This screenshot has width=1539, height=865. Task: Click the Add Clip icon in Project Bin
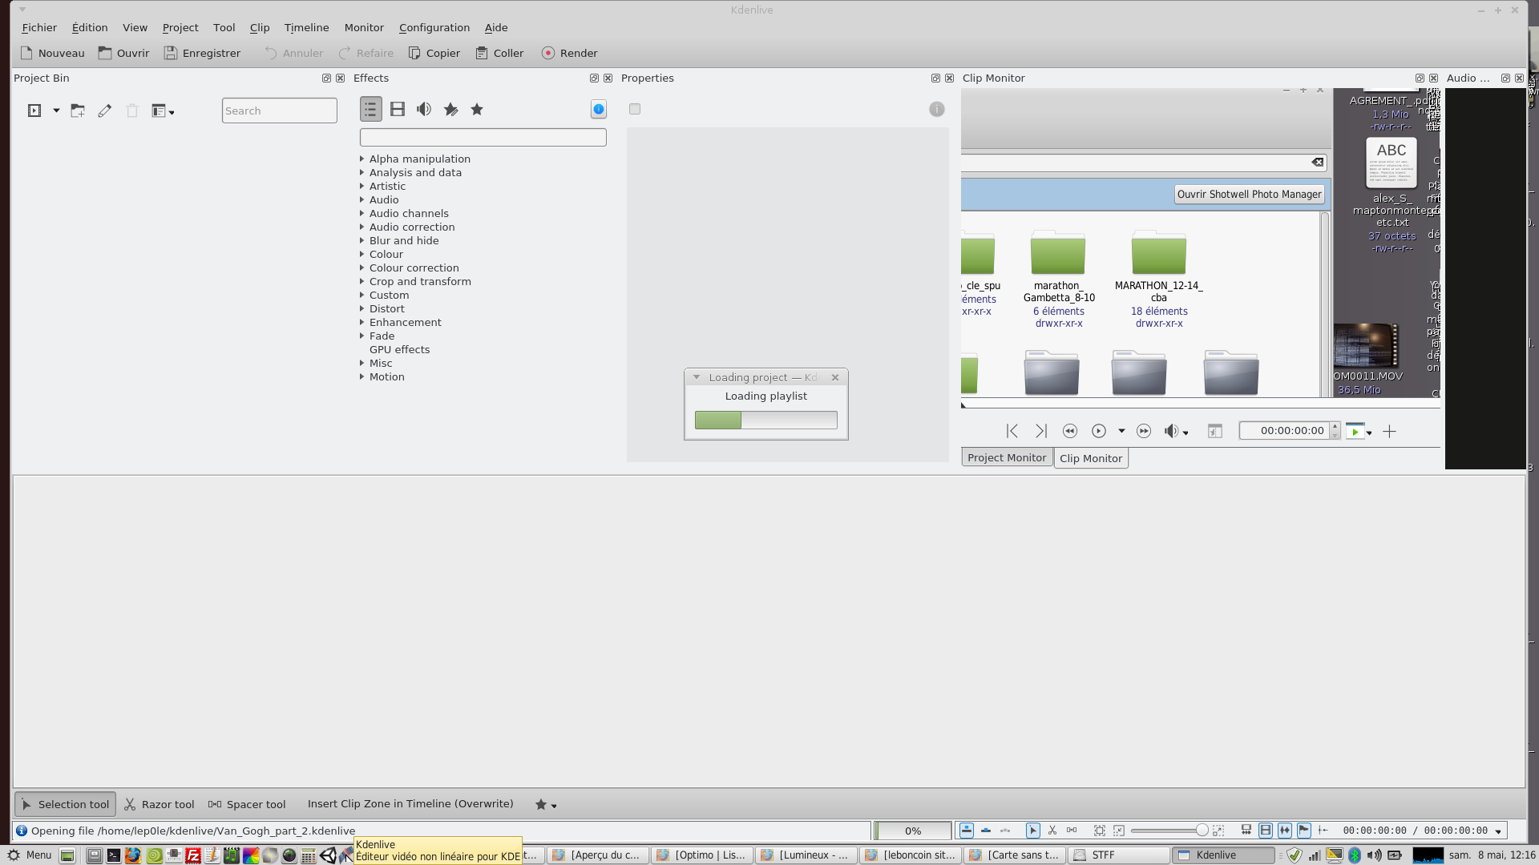tap(34, 111)
